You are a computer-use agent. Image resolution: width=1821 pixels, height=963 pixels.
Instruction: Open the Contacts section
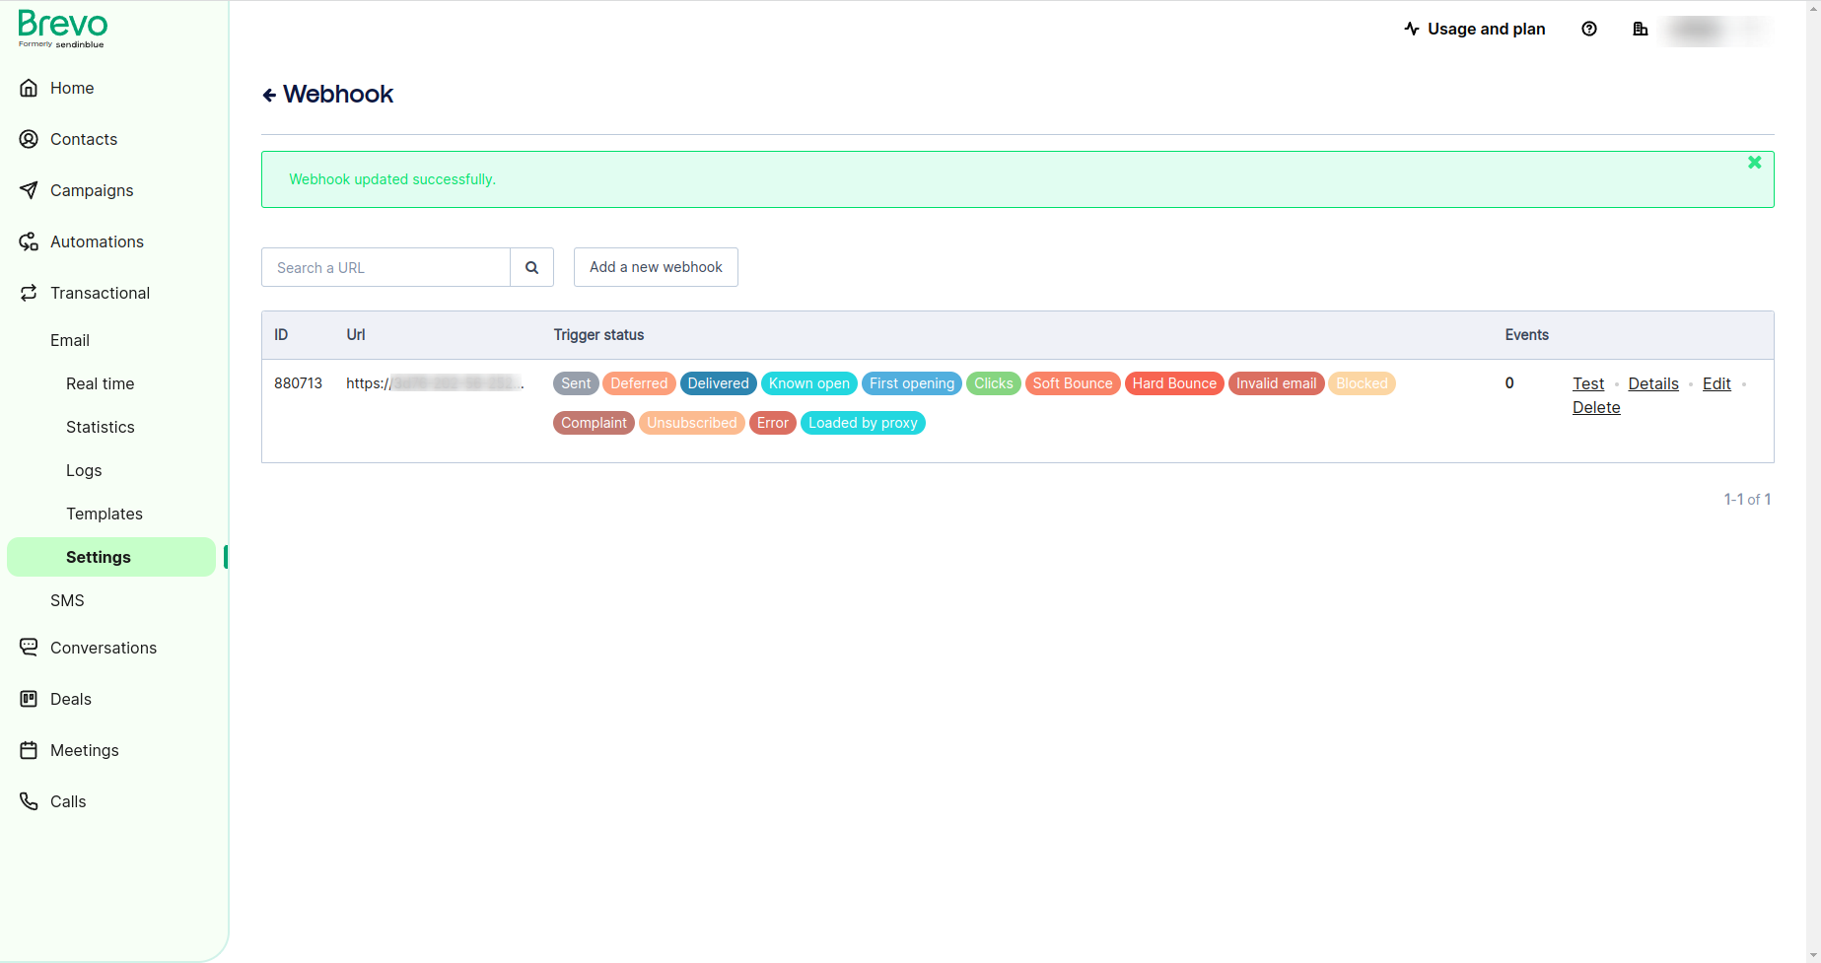pyautogui.click(x=84, y=139)
